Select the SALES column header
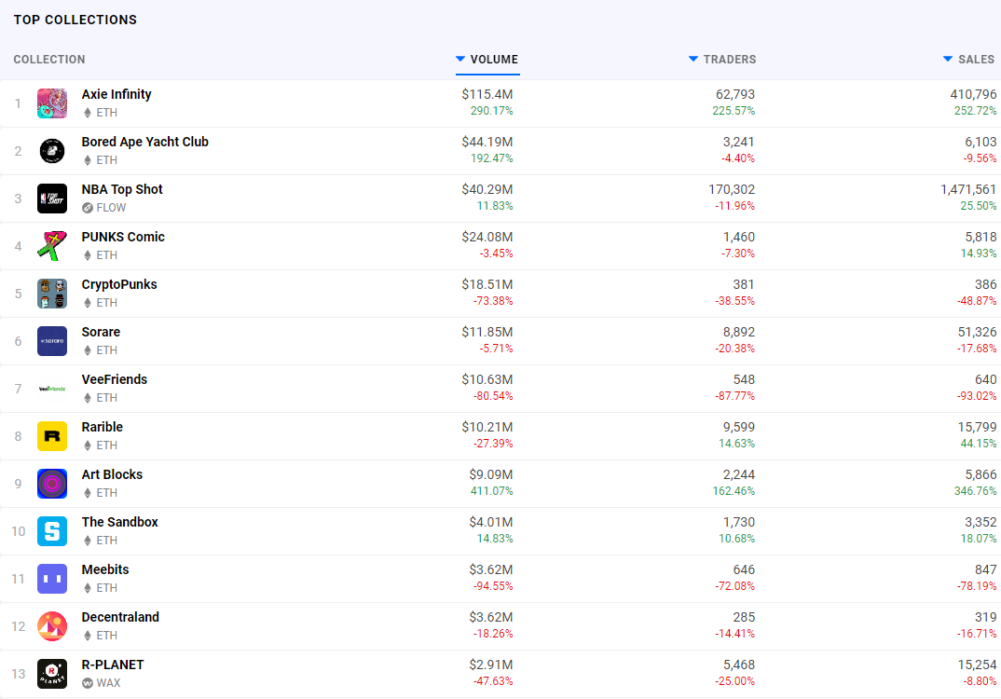Screen dimensions: 1001x699 coord(976,60)
